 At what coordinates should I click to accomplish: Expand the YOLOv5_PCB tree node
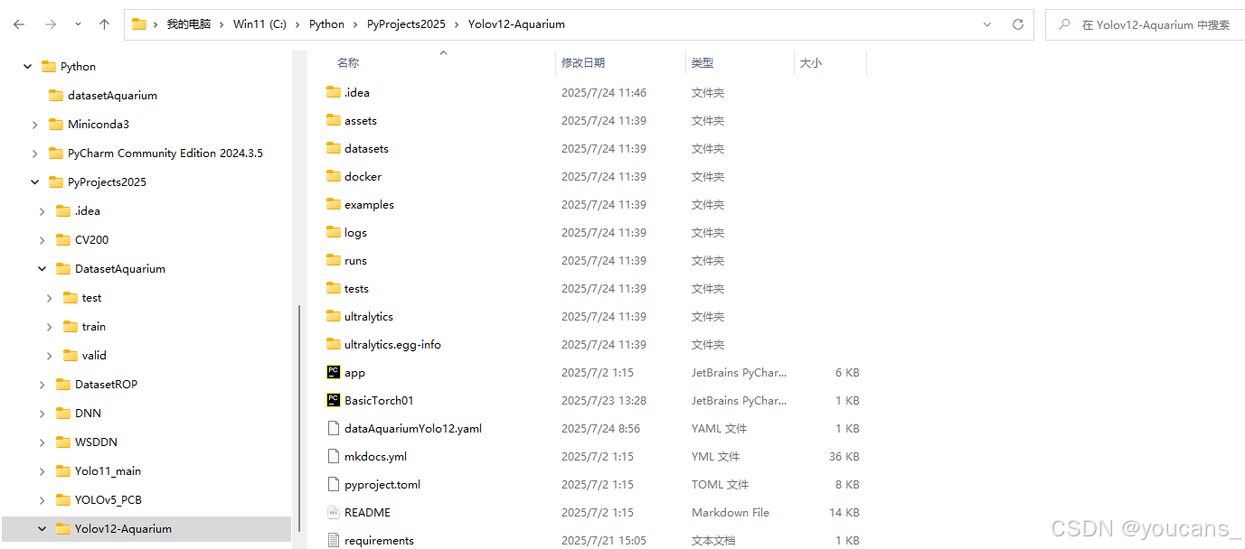[x=42, y=500]
